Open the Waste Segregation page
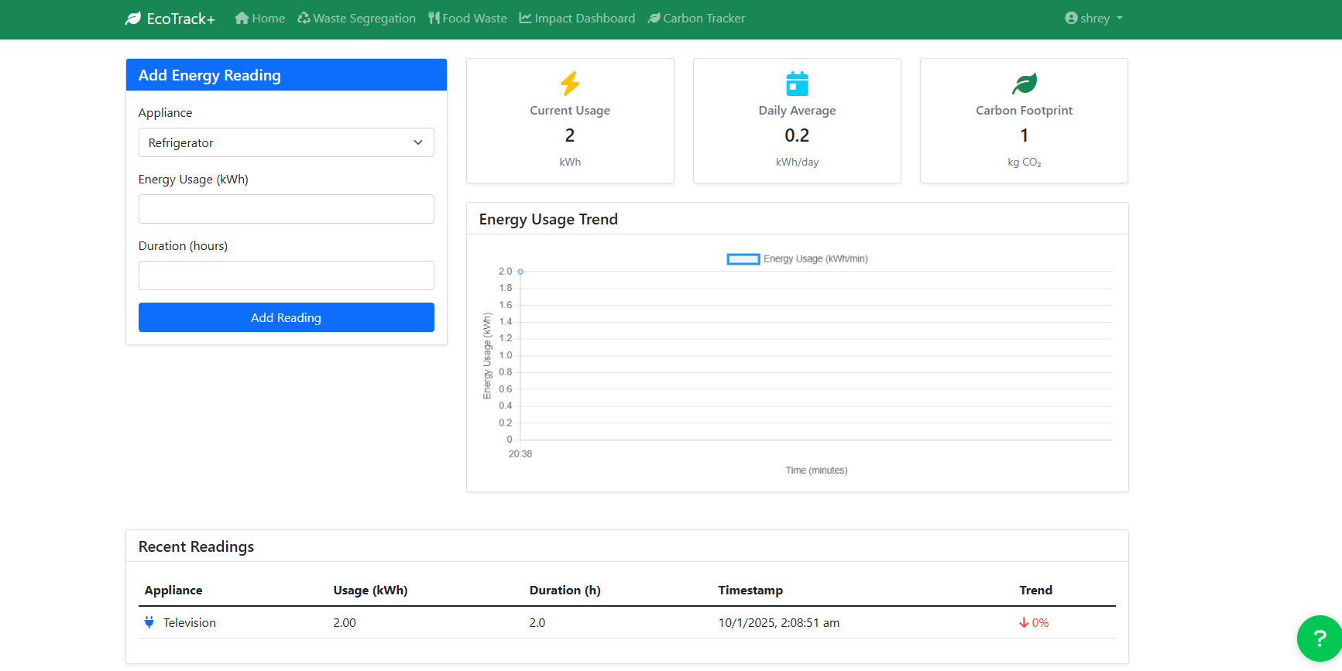 pos(357,18)
